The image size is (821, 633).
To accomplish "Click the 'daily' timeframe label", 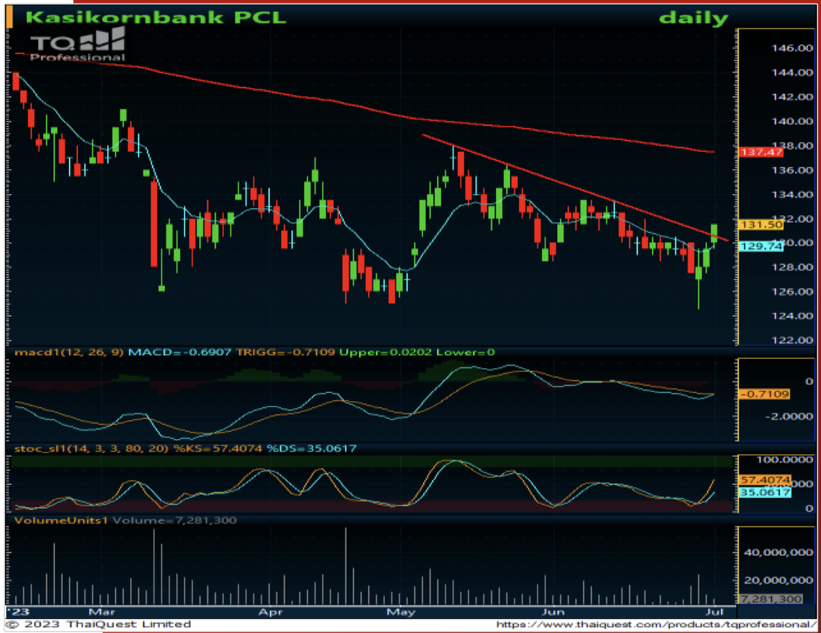I will 693,18.
